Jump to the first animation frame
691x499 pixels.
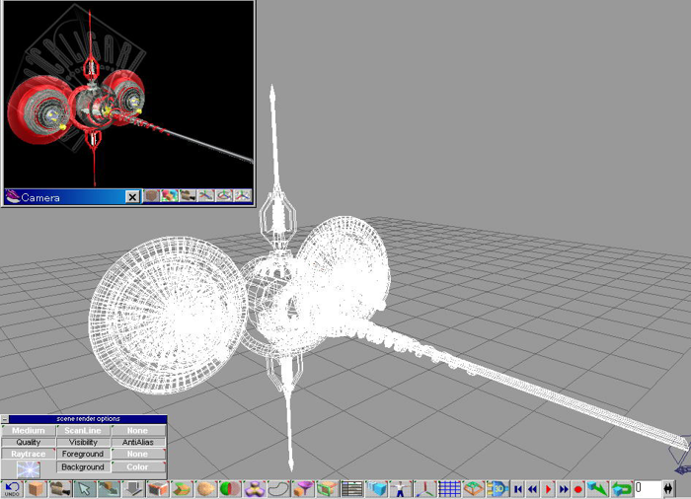[518, 489]
